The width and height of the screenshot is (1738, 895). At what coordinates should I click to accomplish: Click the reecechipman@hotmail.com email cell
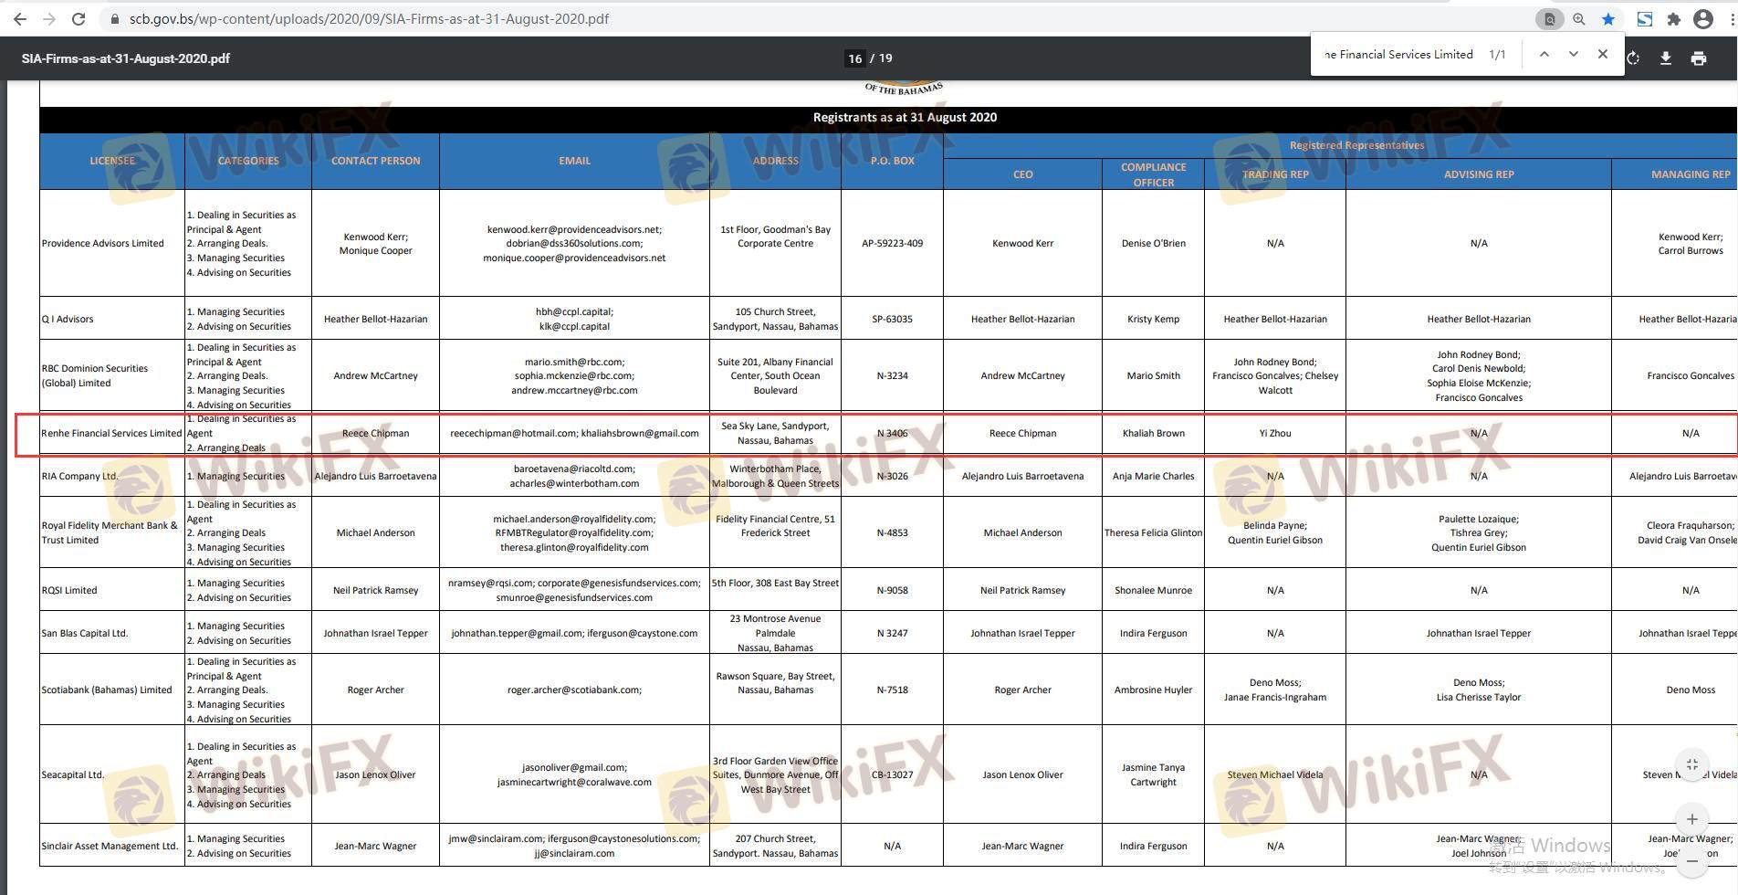click(x=574, y=433)
